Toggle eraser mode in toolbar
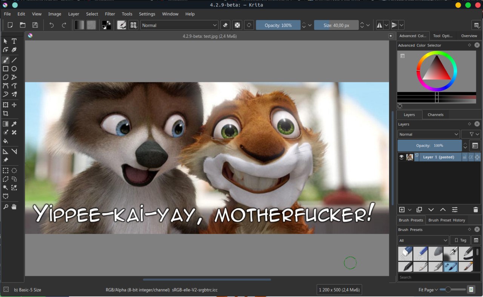 pos(225,25)
